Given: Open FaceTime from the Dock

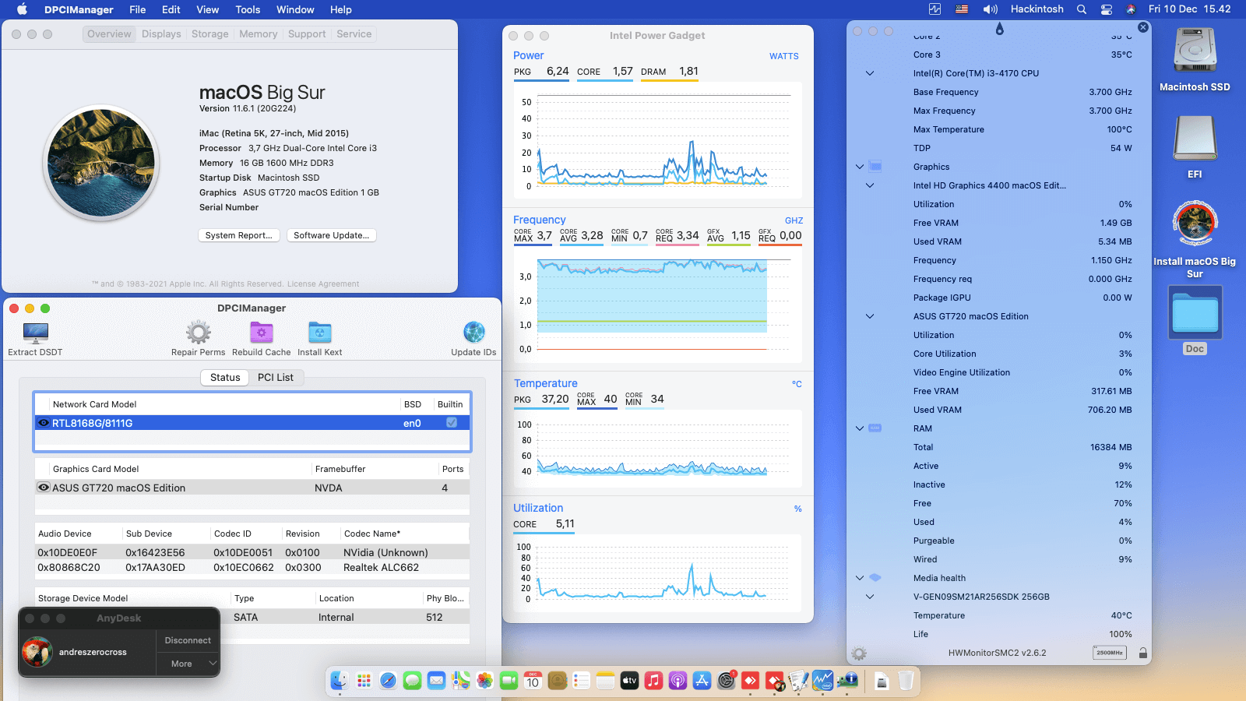Looking at the screenshot, I should [x=509, y=681].
